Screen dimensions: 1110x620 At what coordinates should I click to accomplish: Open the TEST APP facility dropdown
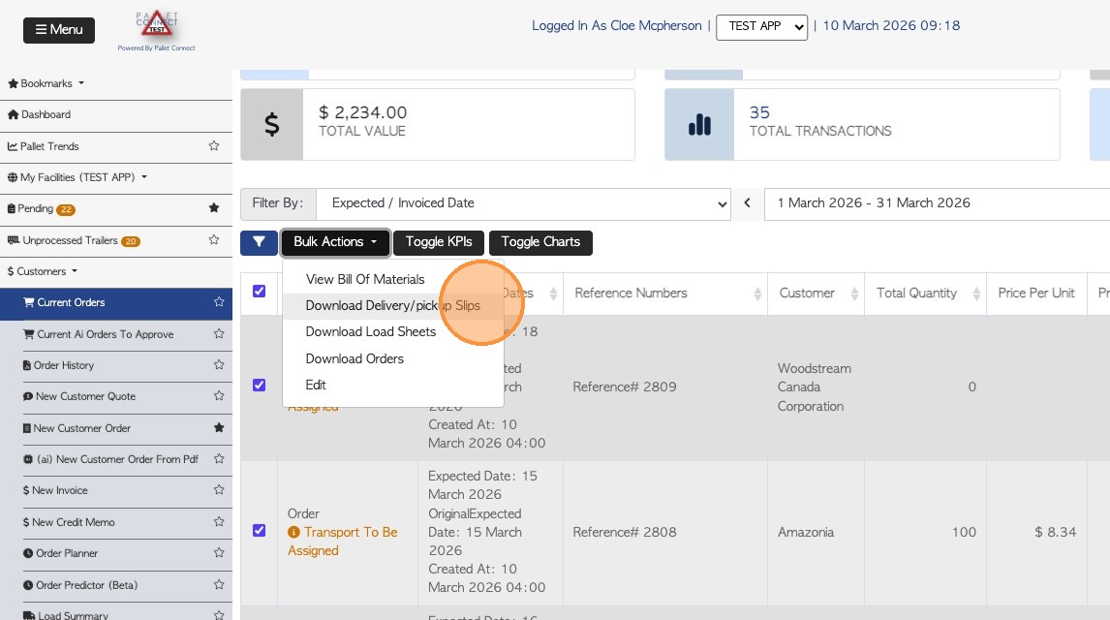click(x=761, y=27)
